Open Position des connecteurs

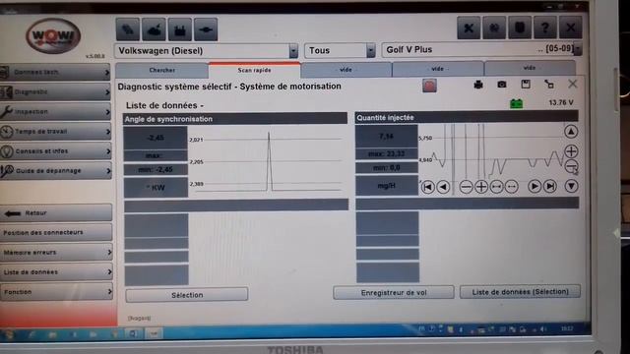click(56, 232)
